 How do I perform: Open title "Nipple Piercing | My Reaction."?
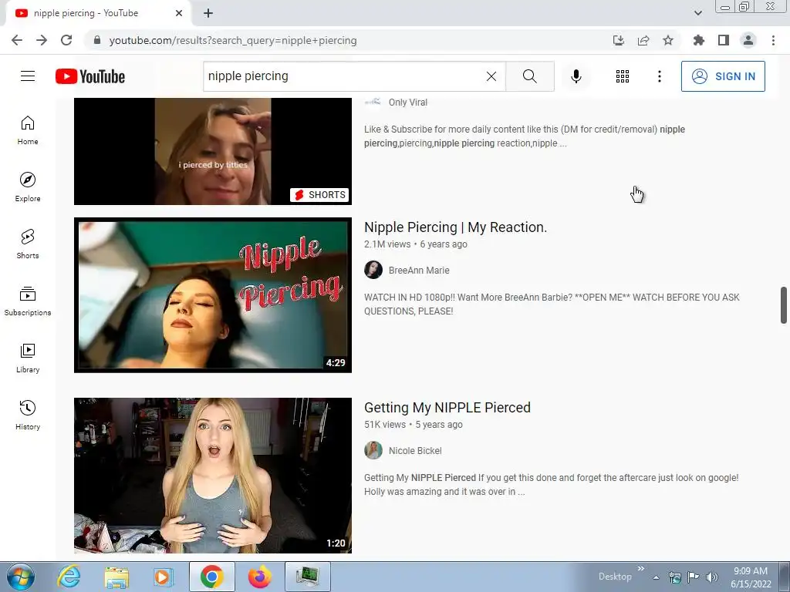click(x=455, y=227)
